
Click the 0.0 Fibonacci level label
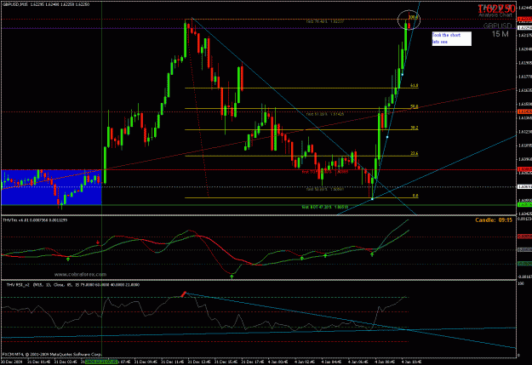[x=415, y=196]
